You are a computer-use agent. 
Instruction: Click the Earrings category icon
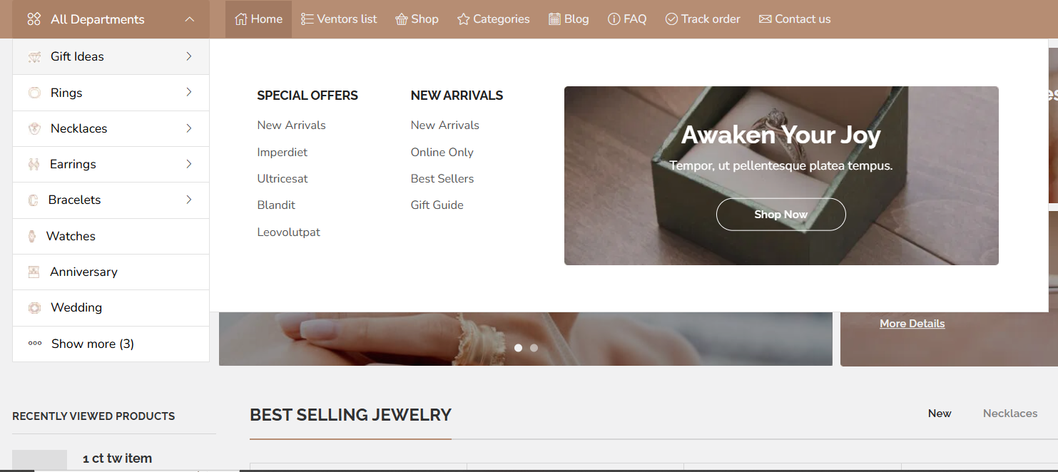click(x=34, y=164)
